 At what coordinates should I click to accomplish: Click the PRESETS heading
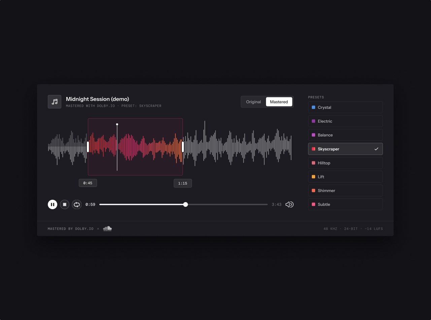[x=316, y=97]
